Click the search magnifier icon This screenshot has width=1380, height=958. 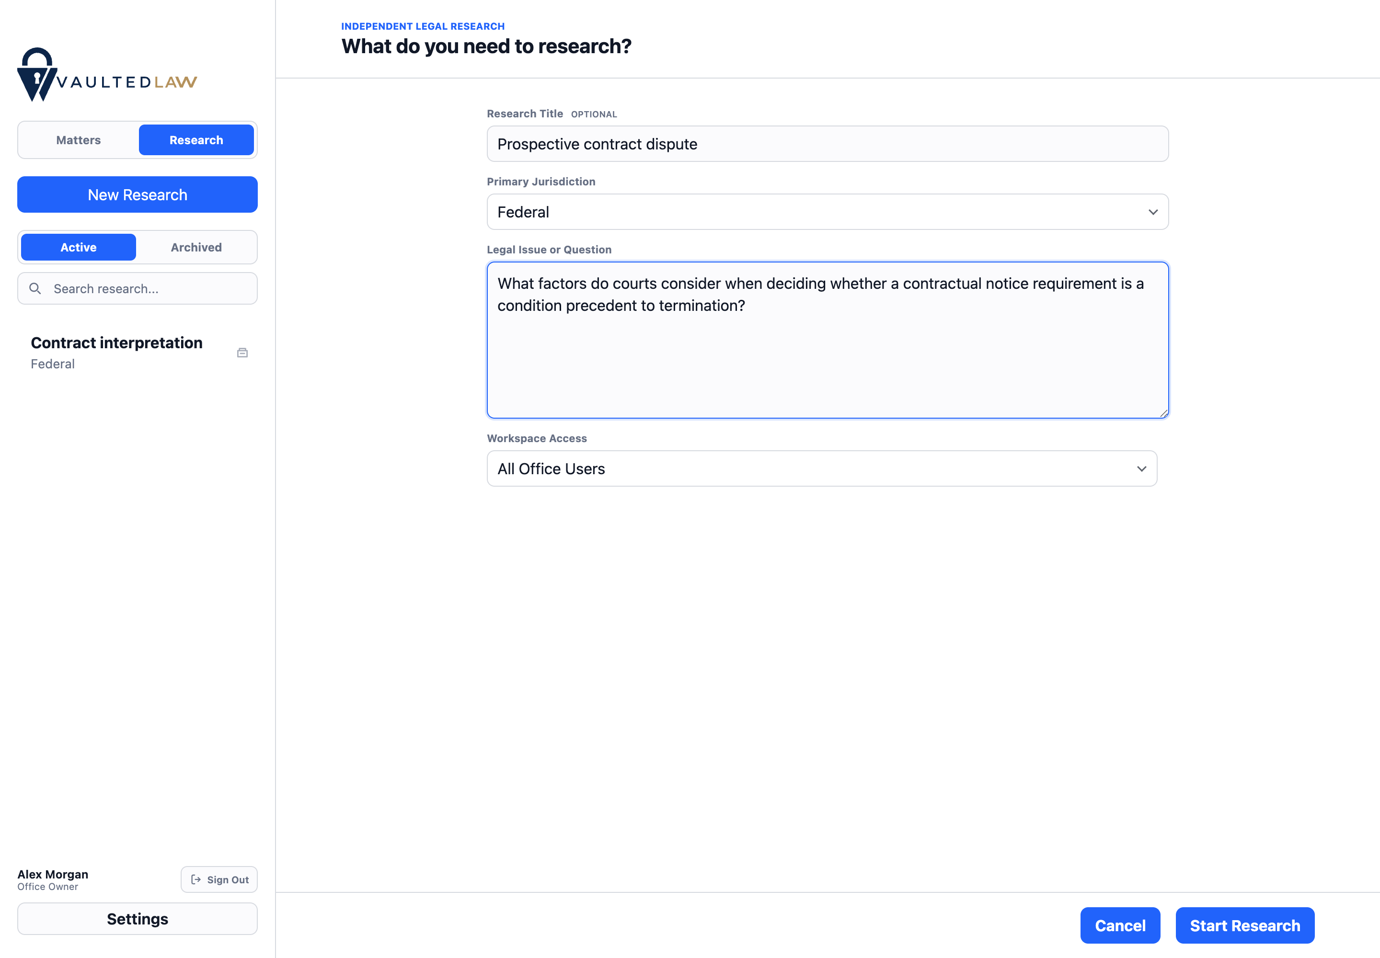[35, 289]
